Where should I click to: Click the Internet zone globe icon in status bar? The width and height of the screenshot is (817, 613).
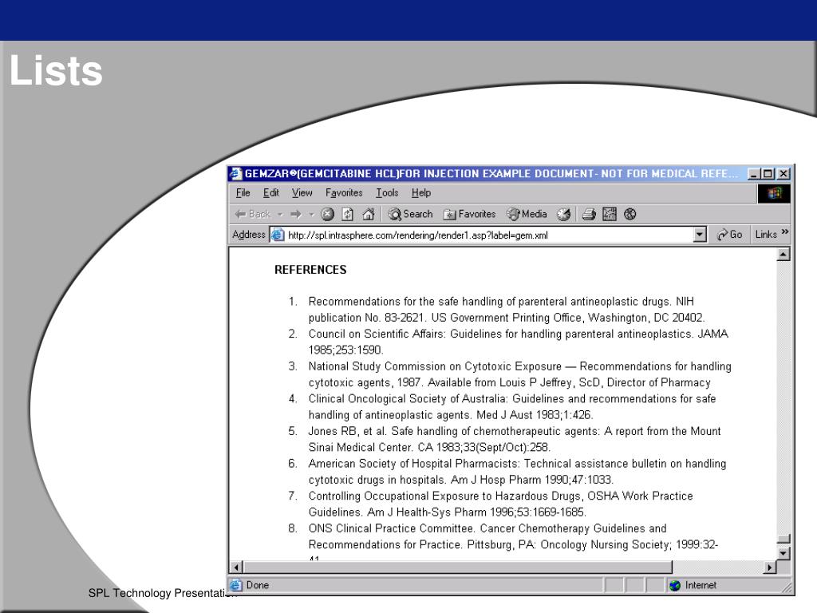pos(675,585)
